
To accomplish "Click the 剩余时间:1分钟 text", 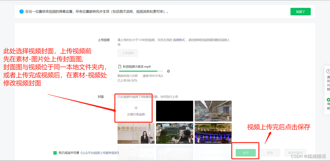I will click(x=128, y=76).
